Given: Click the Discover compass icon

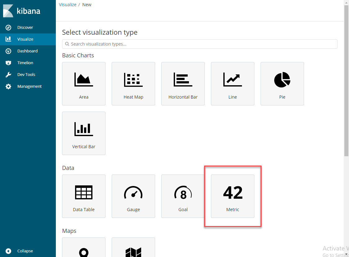Looking at the screenshot, I should click(8, 27).
